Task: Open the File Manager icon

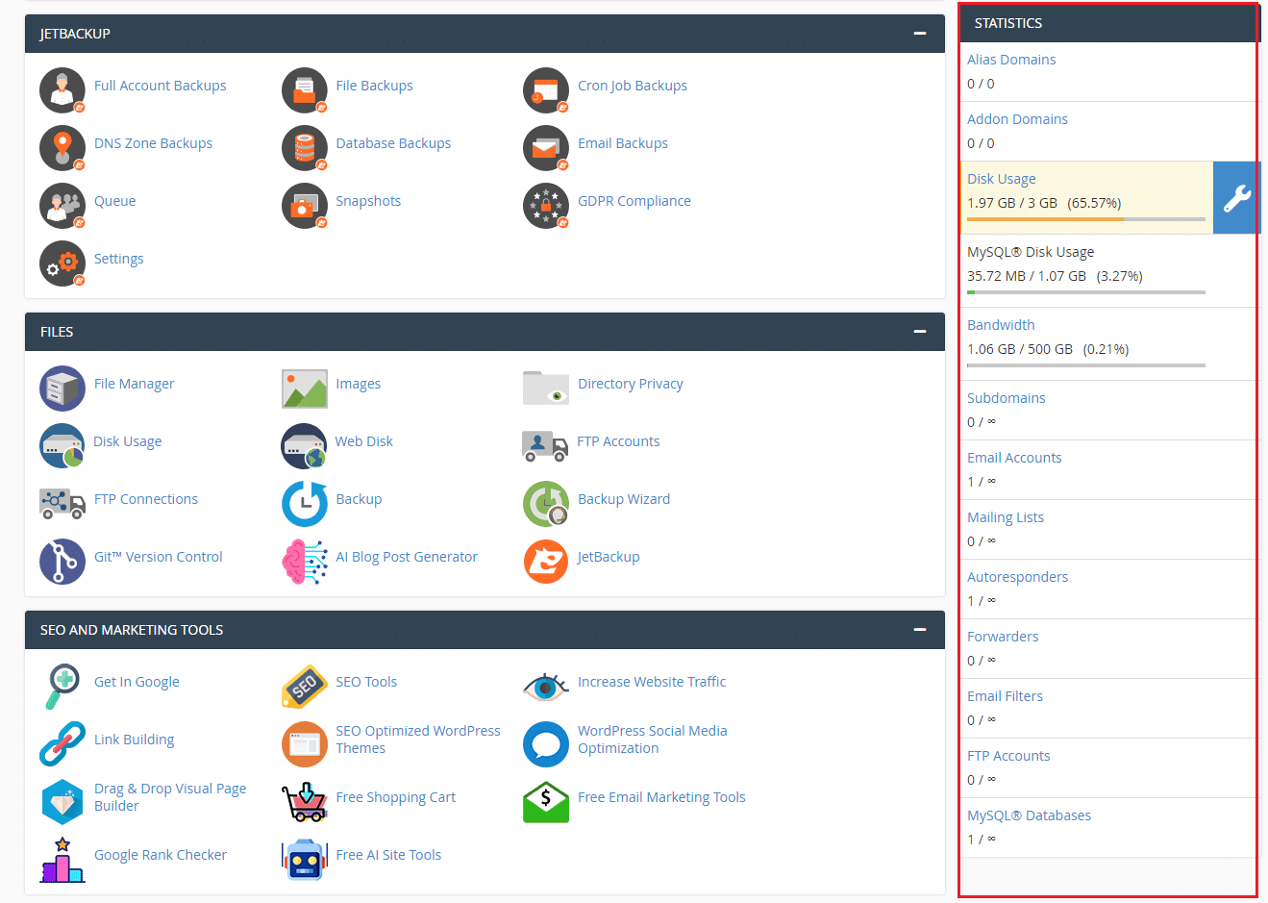Action: point(62,389)
